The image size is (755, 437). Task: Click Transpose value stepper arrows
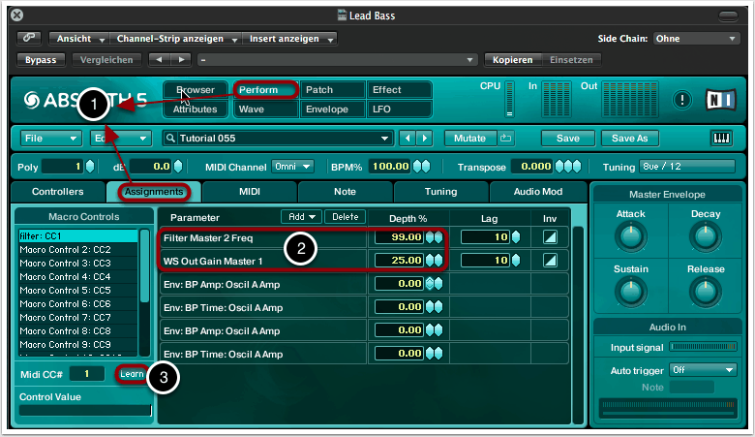point(567,167)
